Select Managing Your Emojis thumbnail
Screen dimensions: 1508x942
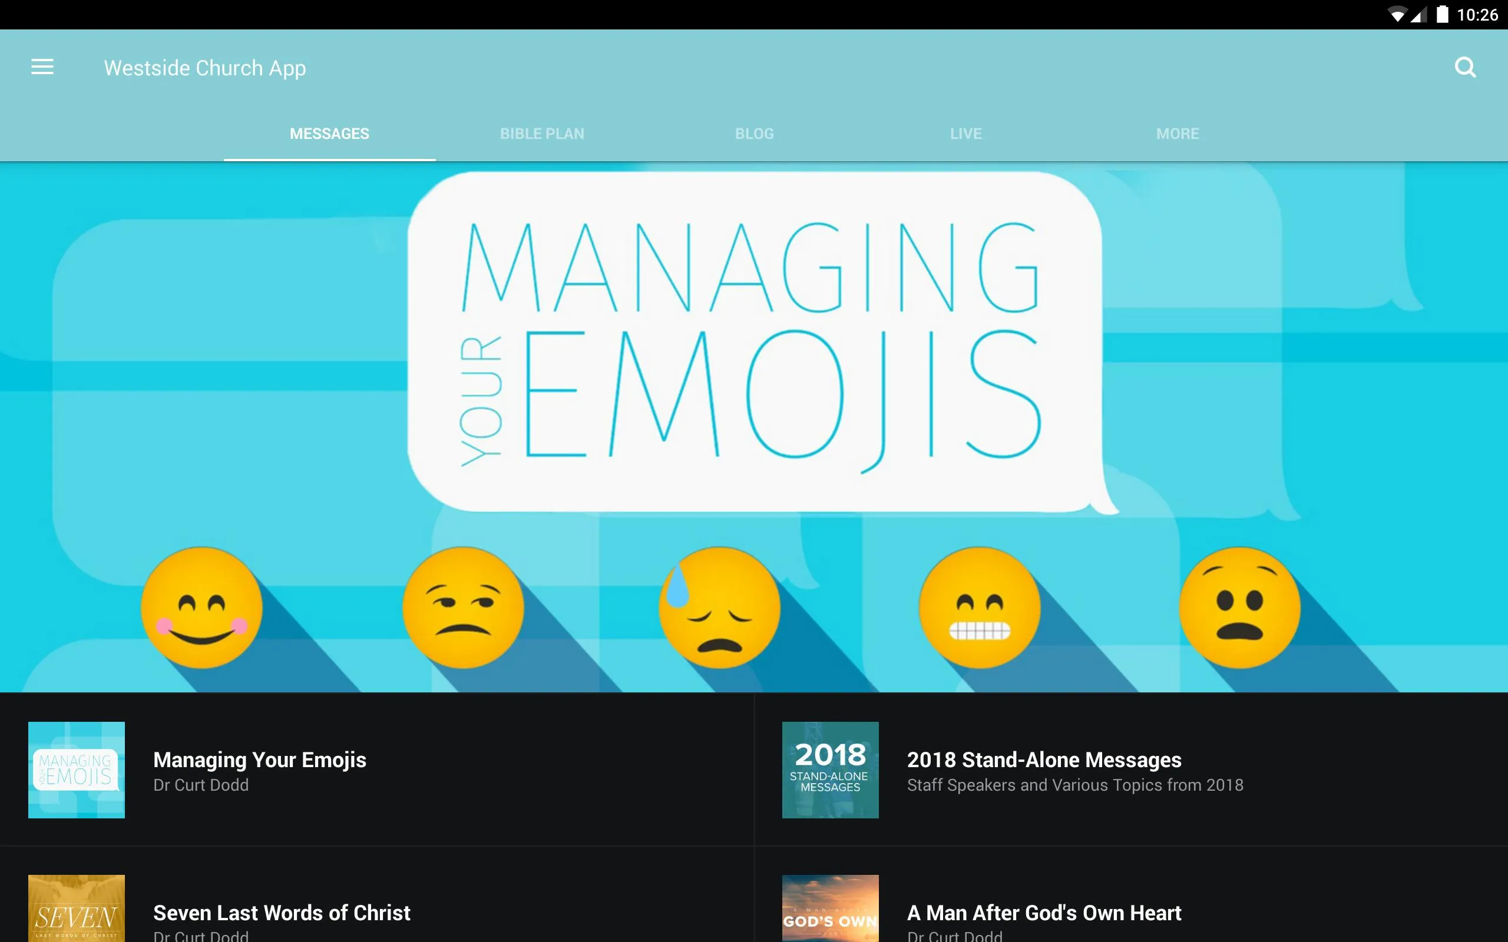coord(76,771)
